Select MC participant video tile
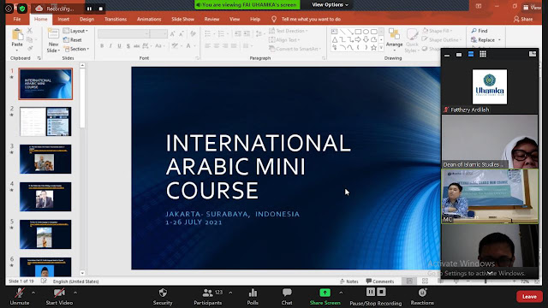This screenshot has height=308, width=548. coord(490,196)
